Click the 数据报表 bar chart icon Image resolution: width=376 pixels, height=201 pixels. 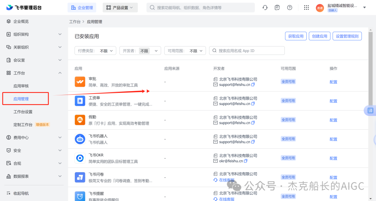click(x=9, y=176)
